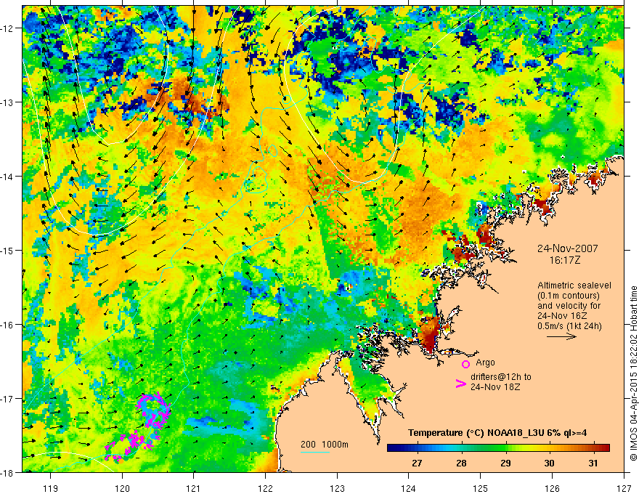Click the dark red end of temperature scale

point(605,448)
